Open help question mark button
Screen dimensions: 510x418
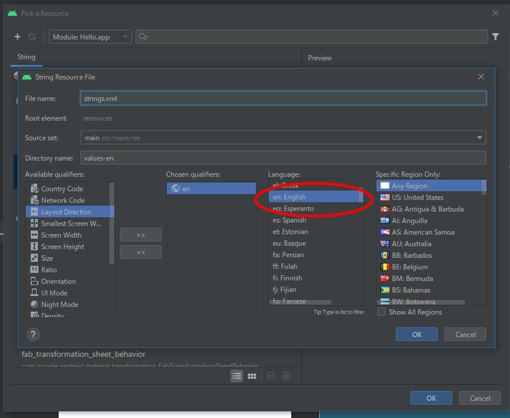pos(33,334)
